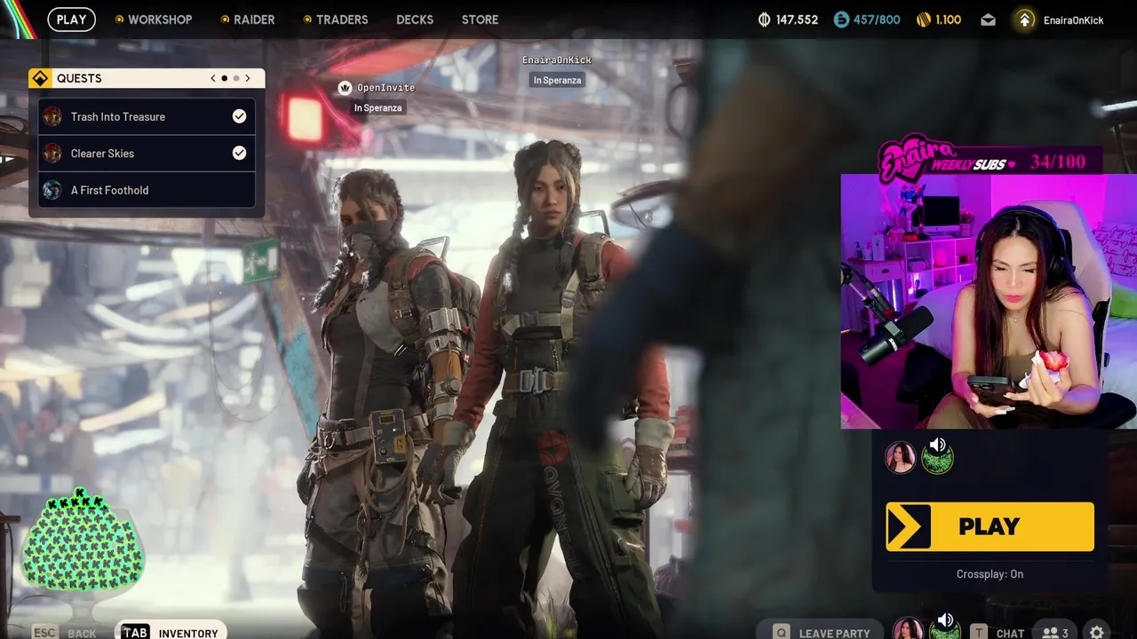Screen dimensions: 1137x639
Task: Open the Trash Into Treasure quest
Action: (147, 116)
